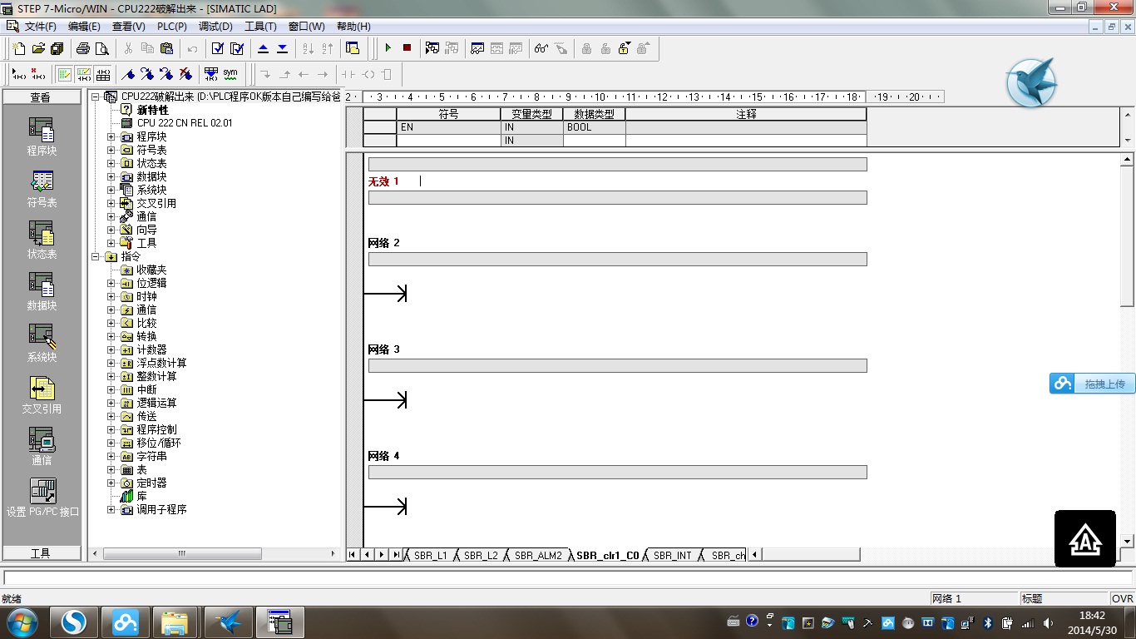
Task: Delete network using the red-x toolbar icon
Action: click(37, 74)
